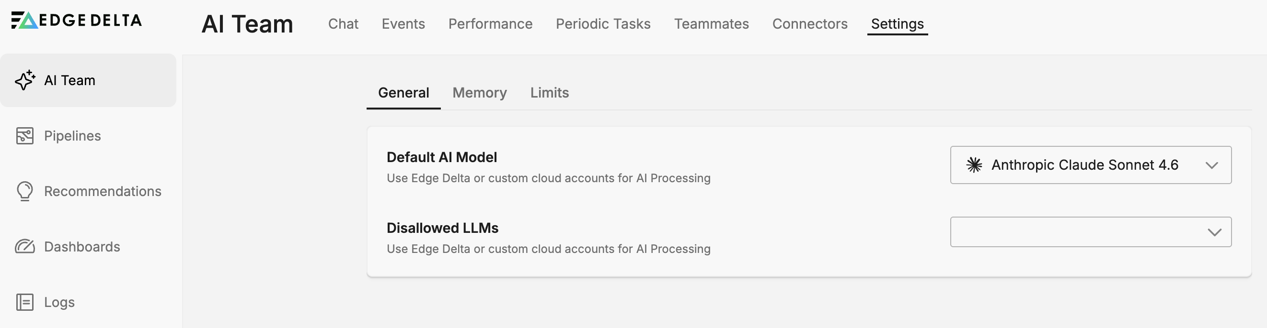This screenshot has width=1267, height=328.
Task: Open the Limits settings tab
Action: (549, 93)
